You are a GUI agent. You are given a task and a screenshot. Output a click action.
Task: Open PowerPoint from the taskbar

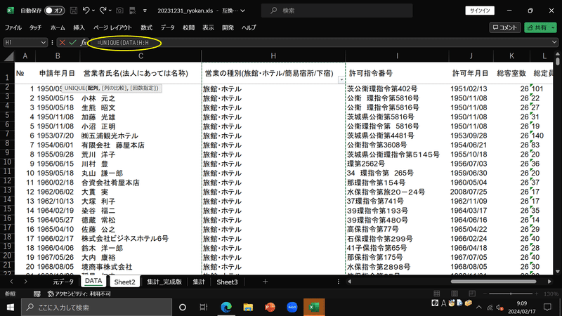(270, 308)
